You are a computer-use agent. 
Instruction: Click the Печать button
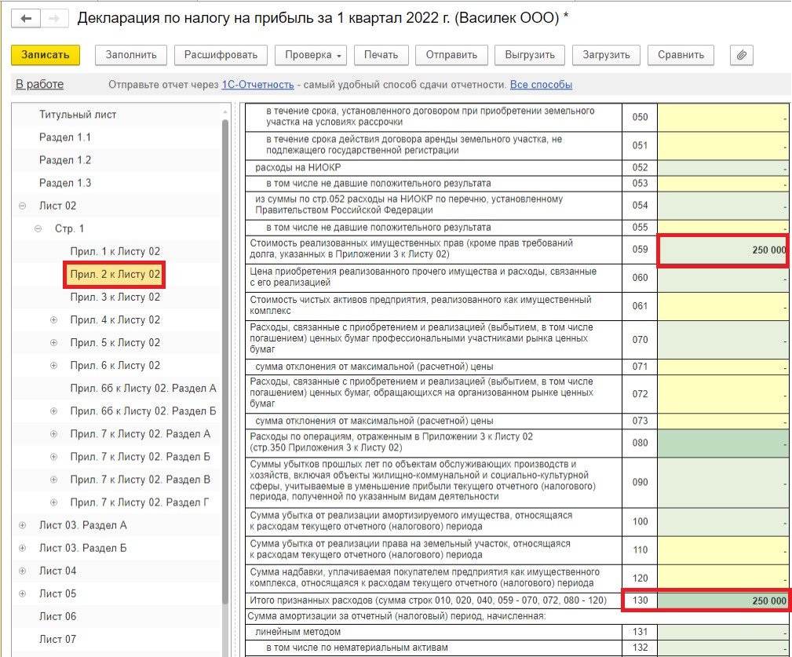381,55
